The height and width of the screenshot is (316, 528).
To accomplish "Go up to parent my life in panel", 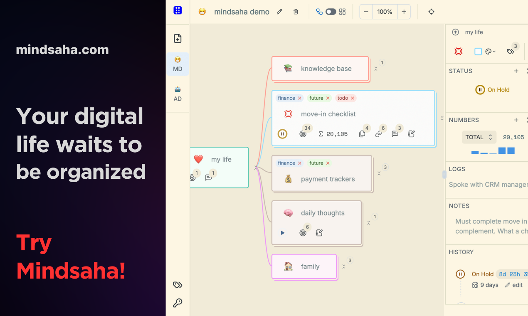I will click(x=456, y=32).
